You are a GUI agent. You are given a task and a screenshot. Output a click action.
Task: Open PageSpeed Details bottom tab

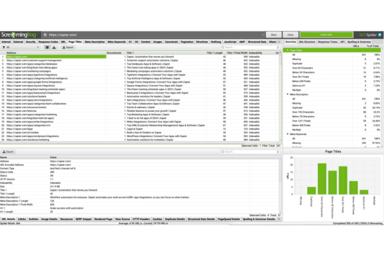[x=228, y=219]
